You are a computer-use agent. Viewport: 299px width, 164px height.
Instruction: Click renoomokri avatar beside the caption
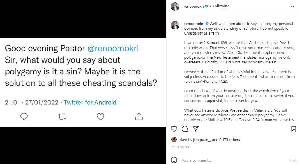175,25
